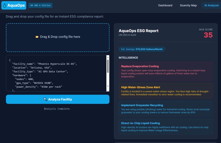Image resolution: width=221 pixels, height=143 pixels.
Task: Click the Drag & Drop config file zone
Action: coord(58,38)
